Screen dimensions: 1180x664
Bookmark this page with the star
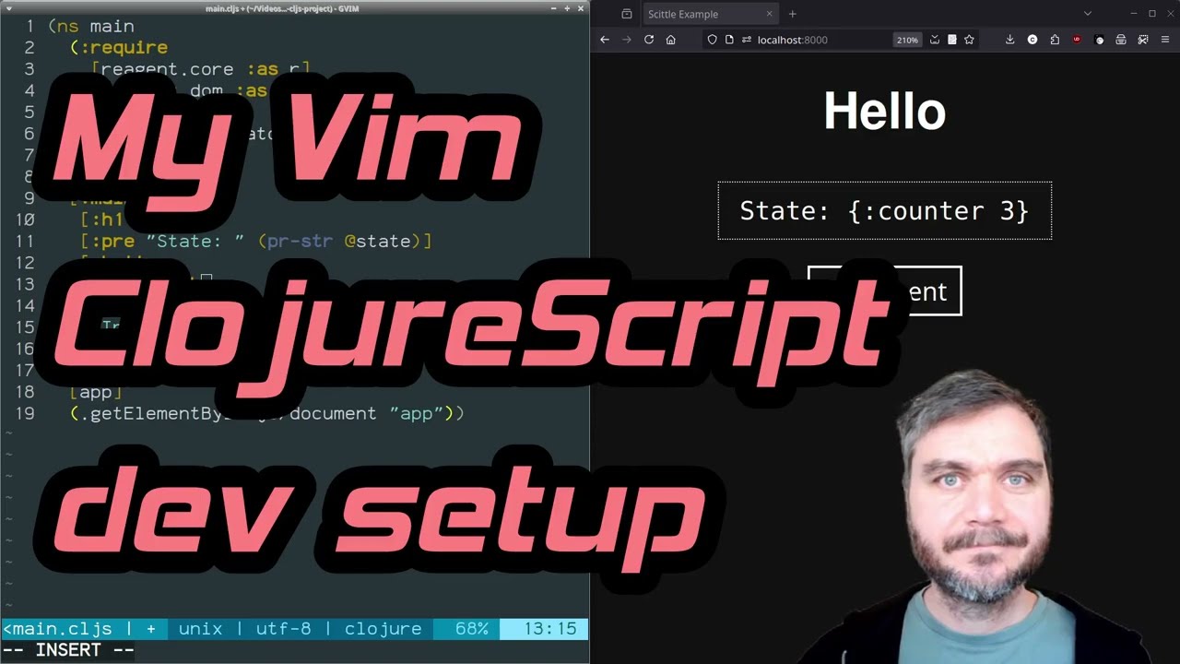tap(969, 40)
